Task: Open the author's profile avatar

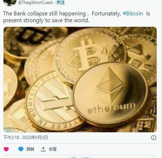Action: pos(10,3)
